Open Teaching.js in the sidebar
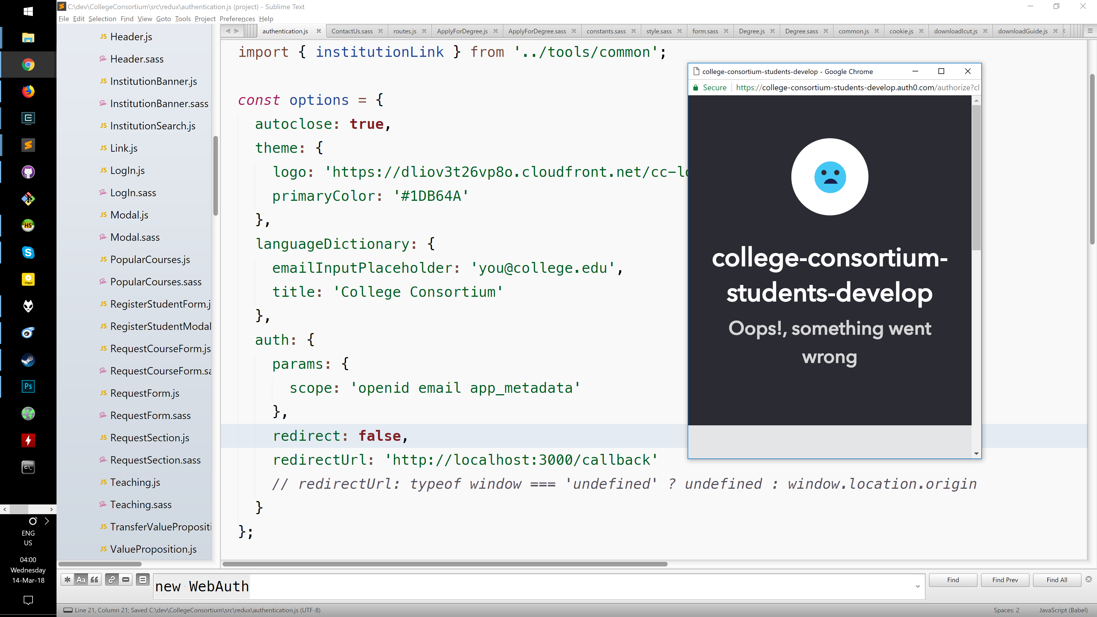This screenshot has height=617, width=1097. [135, 482]
